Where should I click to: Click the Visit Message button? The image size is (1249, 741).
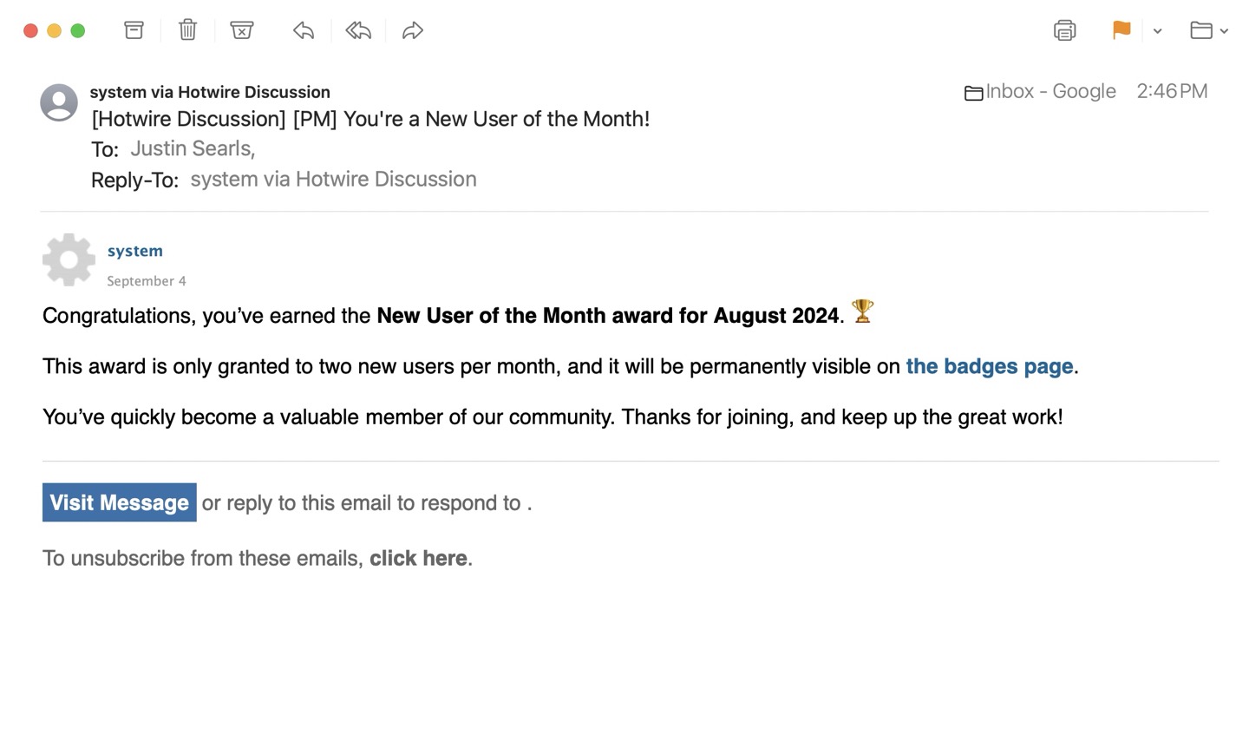(x=120, y=502)
